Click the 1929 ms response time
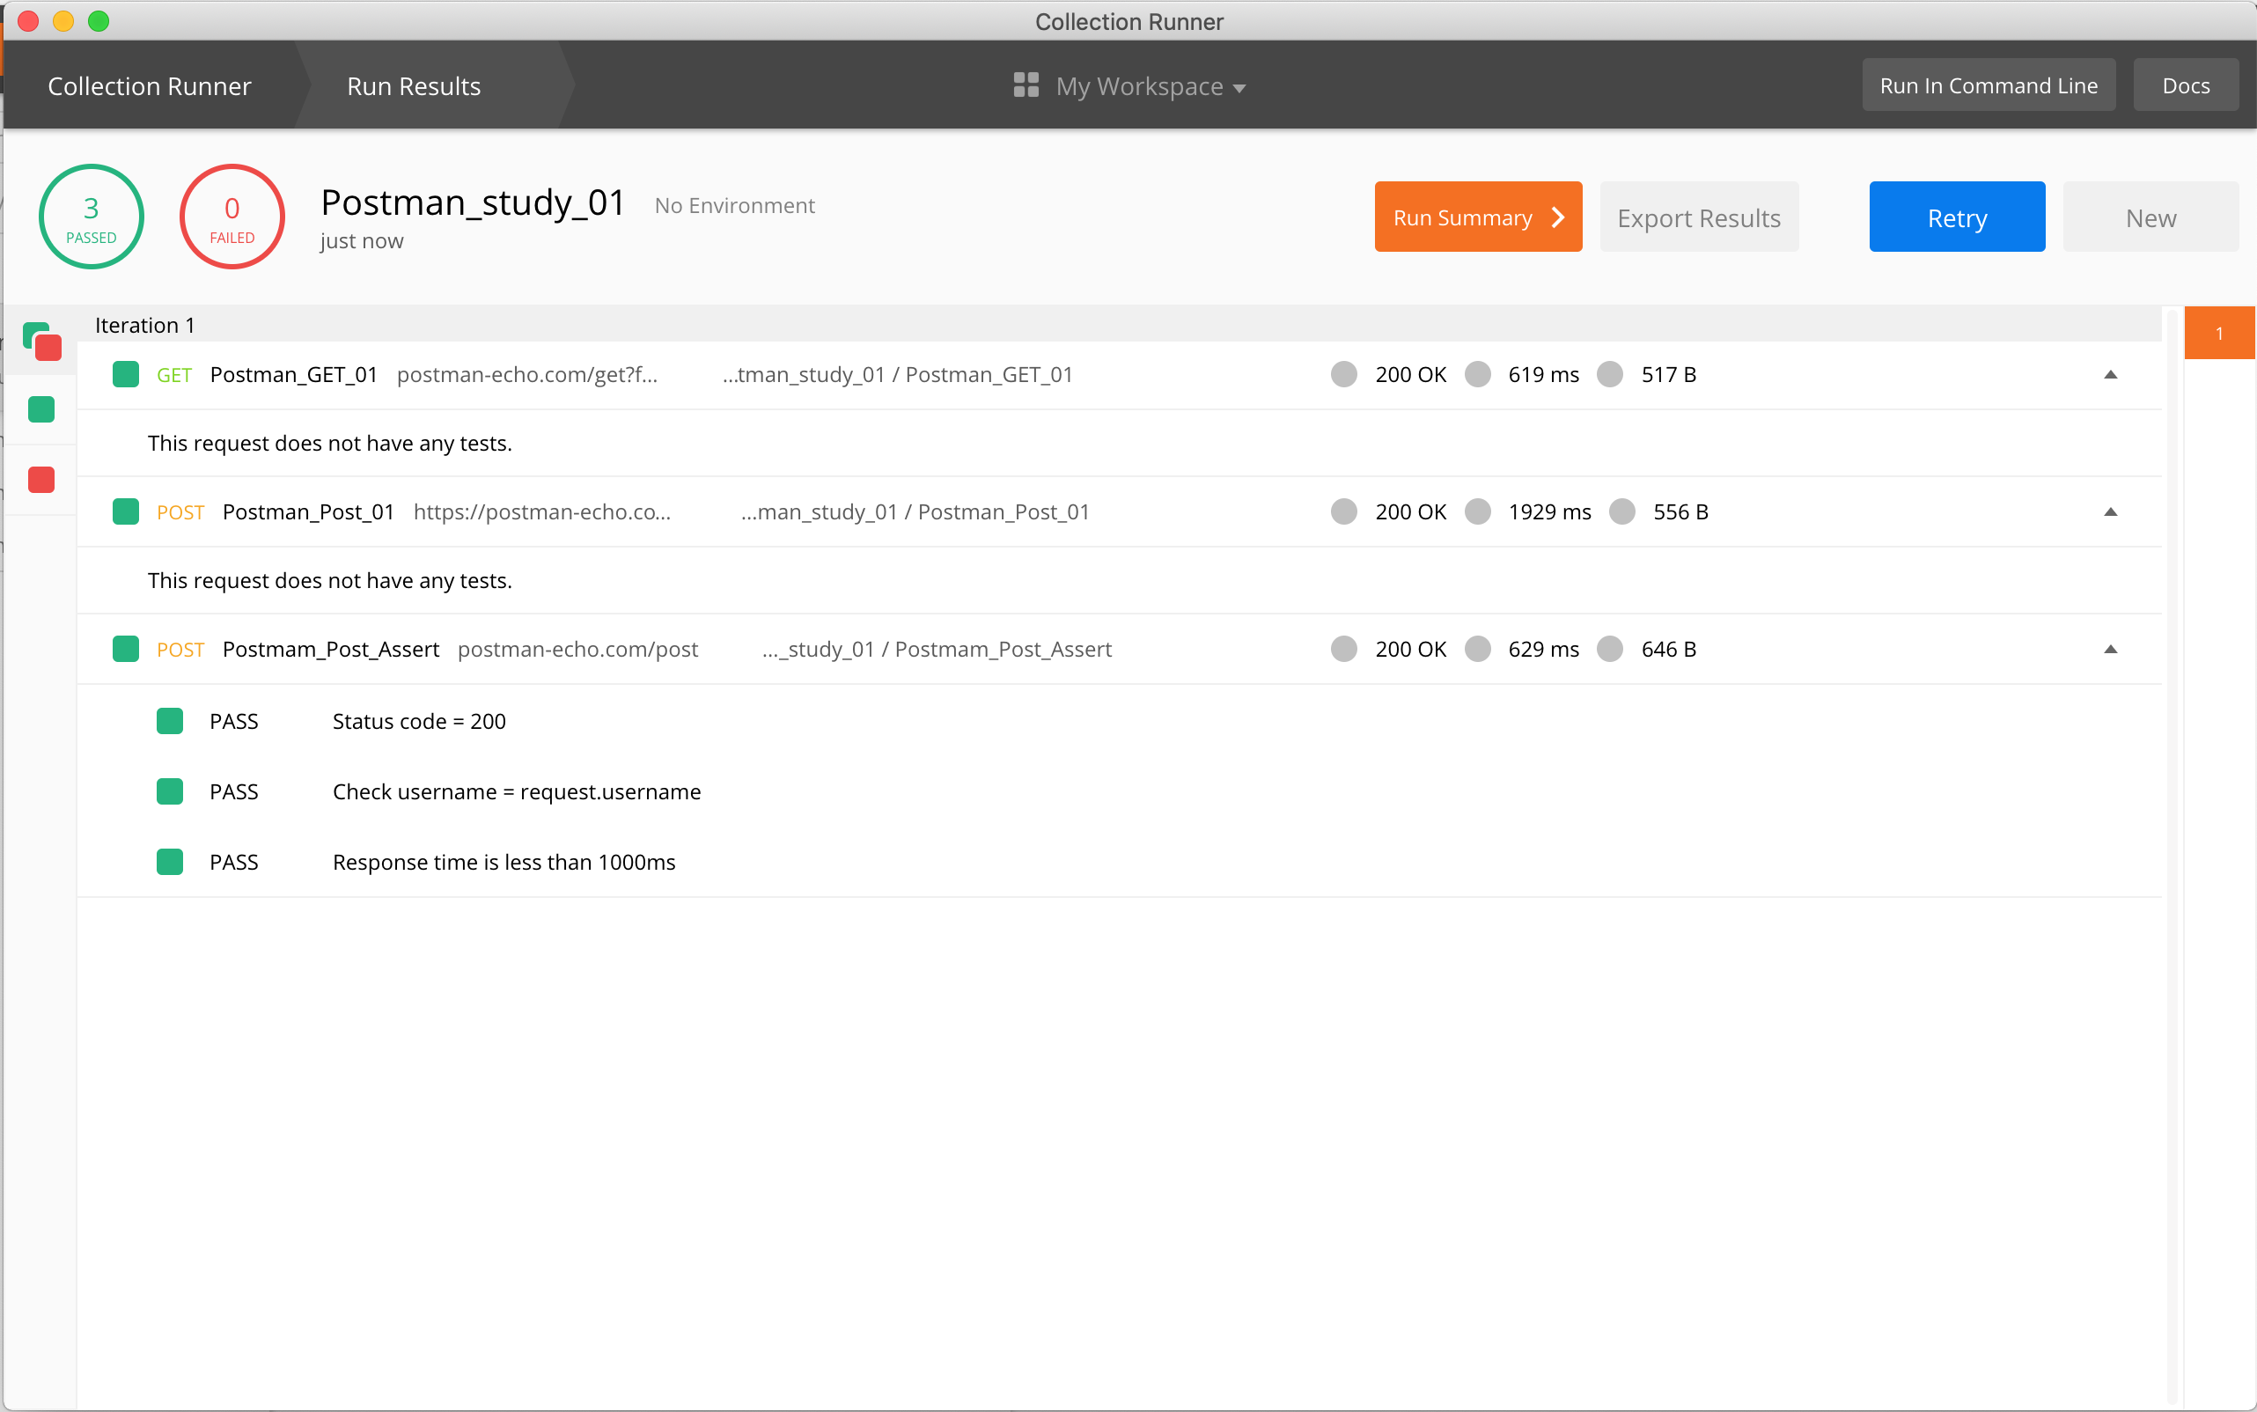This screenshot has width=2257, height=1412. (x=1549, y=511)
